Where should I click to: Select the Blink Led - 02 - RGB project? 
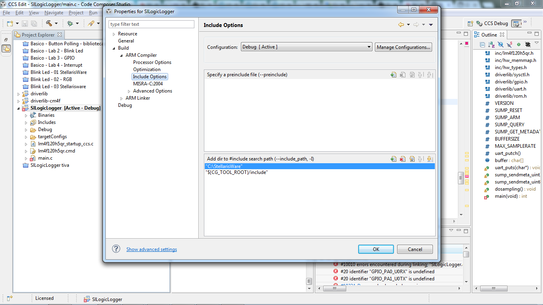pos(51,79)
